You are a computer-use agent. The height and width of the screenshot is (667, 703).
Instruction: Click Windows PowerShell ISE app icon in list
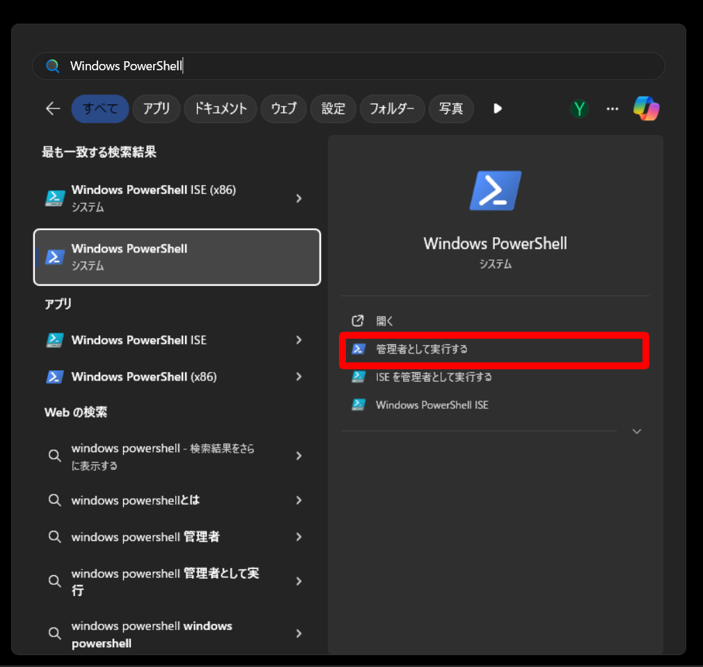[55, 340]
